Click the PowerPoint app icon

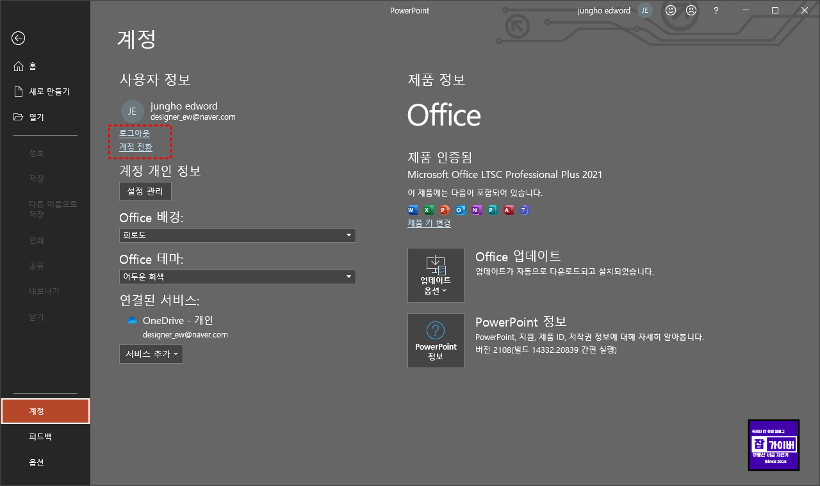[x=444, y=210]
